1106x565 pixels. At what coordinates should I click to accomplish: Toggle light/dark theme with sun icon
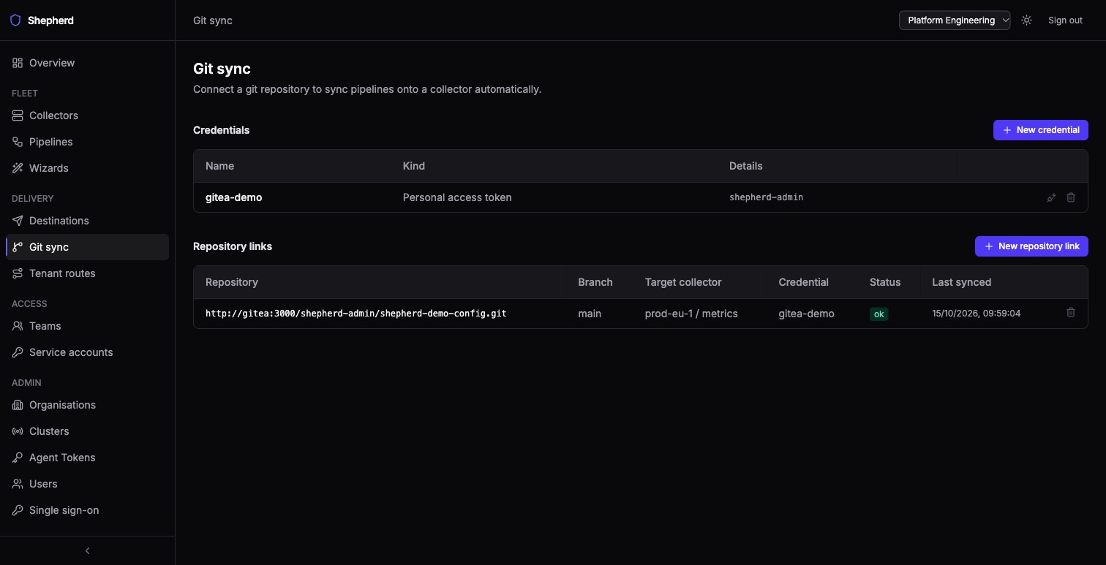point(1027,20)
